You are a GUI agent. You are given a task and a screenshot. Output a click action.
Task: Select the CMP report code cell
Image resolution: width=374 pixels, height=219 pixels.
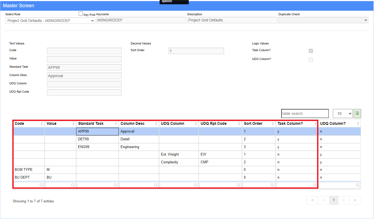pyautogui.click(x=220, y=162)
